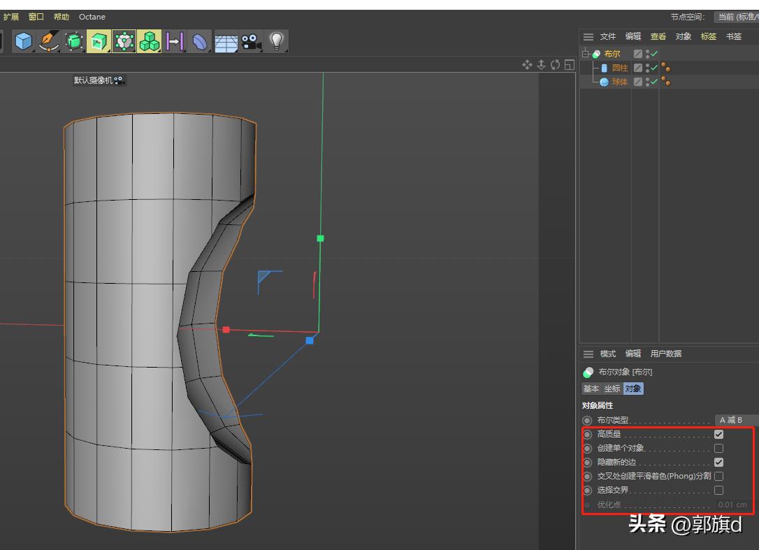The width and height of the screenshot is (759, 550).
Task: Collapse the 布尔 hierarchy expander
Action: click(586, 53)
